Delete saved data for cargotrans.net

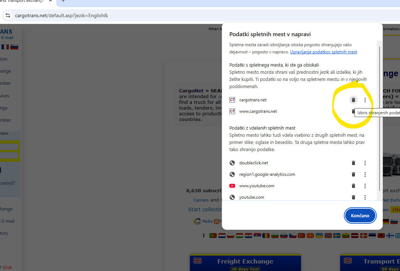tap(353, 100)
